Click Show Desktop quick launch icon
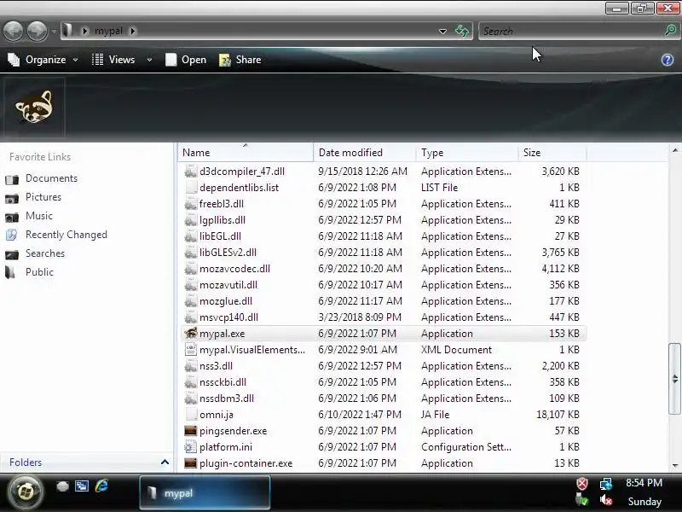The image size is (682, 512). tap(62, 486)
